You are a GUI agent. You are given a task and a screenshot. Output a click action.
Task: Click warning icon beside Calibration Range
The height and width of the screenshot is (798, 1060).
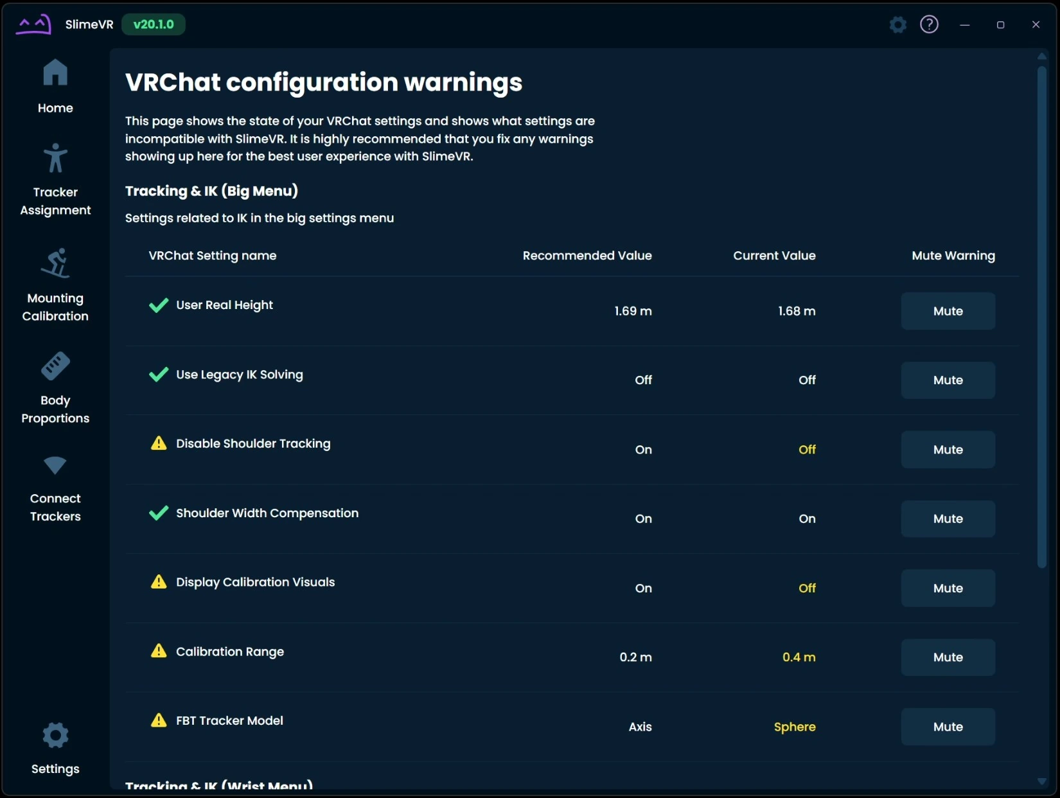(x=159, y=652)
